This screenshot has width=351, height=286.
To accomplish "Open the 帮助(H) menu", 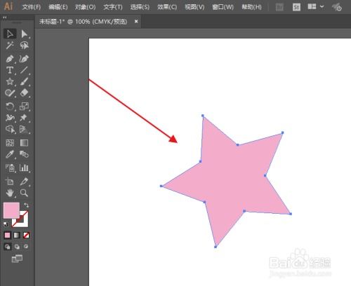I will (x=251, y=7).
